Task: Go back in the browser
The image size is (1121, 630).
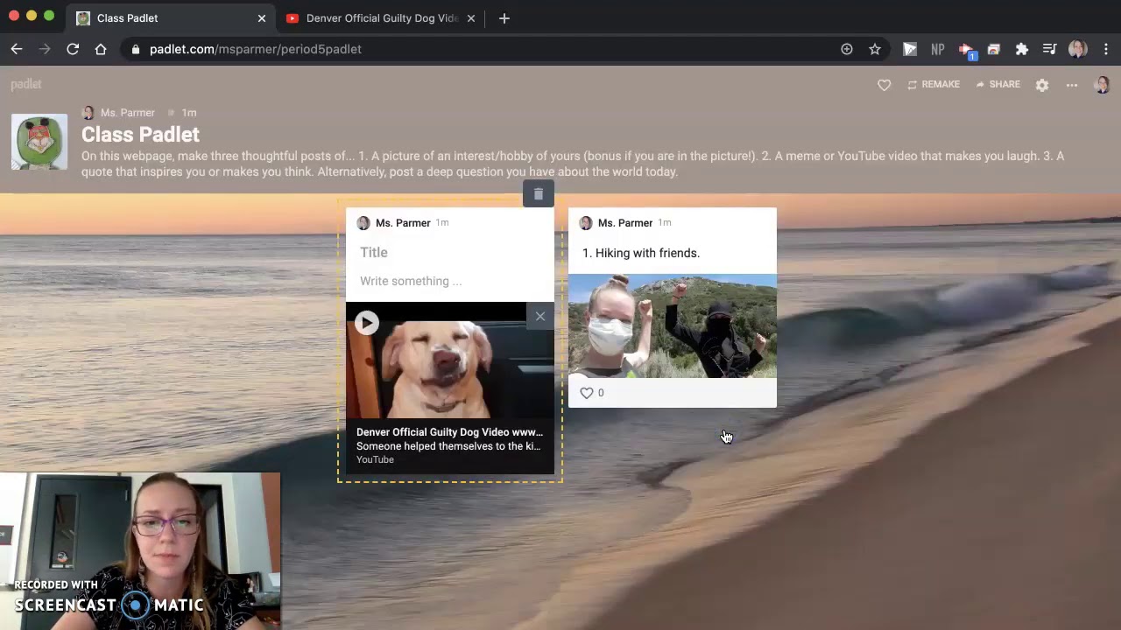Action: point(17,50)
